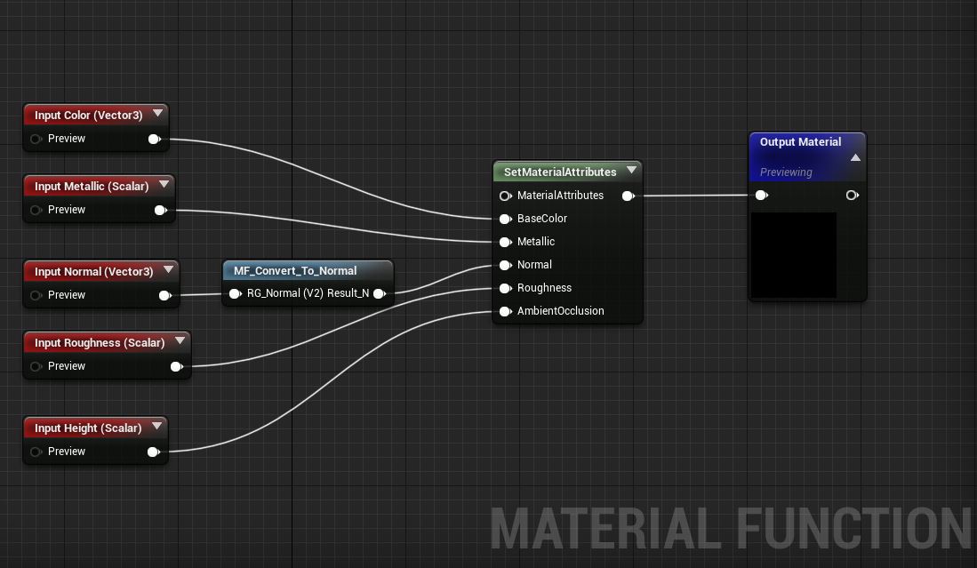Click the Preview output pin on Input Roughness
977x568 pixels.
click(x=176, y=366)
